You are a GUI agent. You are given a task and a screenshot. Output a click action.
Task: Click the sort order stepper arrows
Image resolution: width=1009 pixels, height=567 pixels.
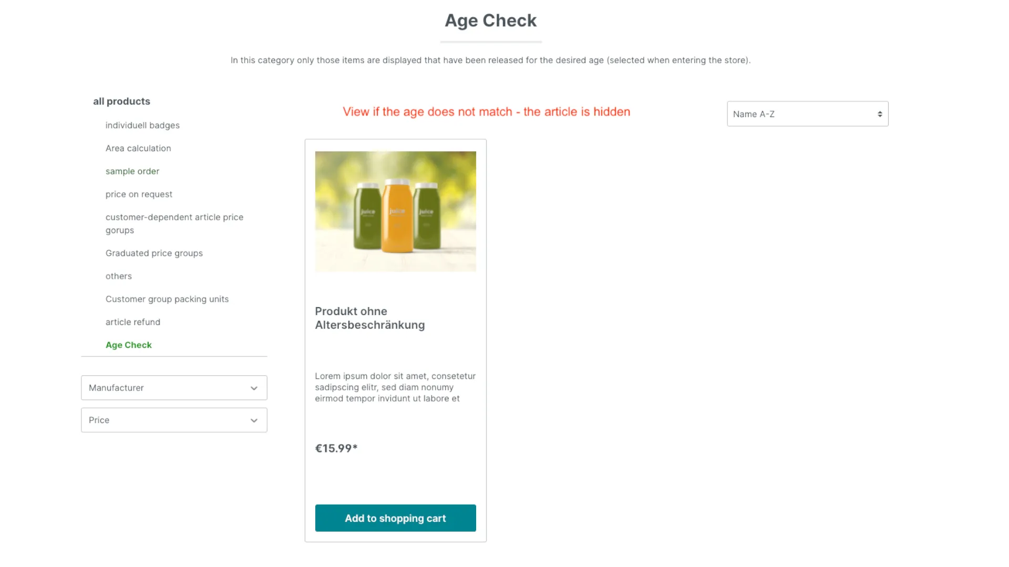(881, 113)
